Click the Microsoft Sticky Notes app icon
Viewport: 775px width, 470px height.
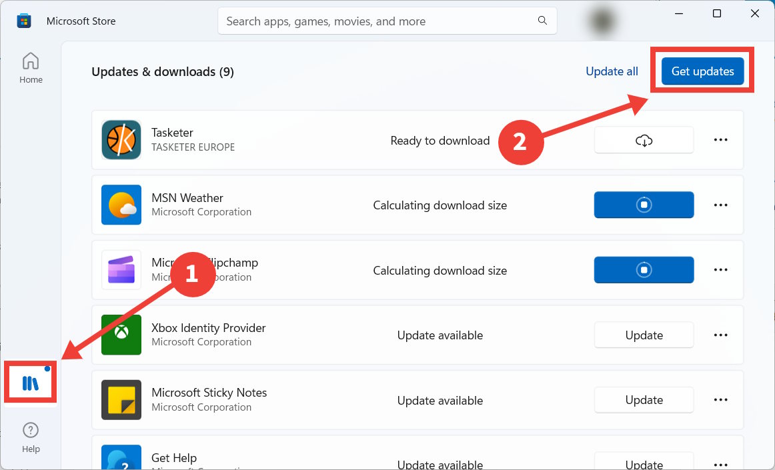(x=121, y=399)
